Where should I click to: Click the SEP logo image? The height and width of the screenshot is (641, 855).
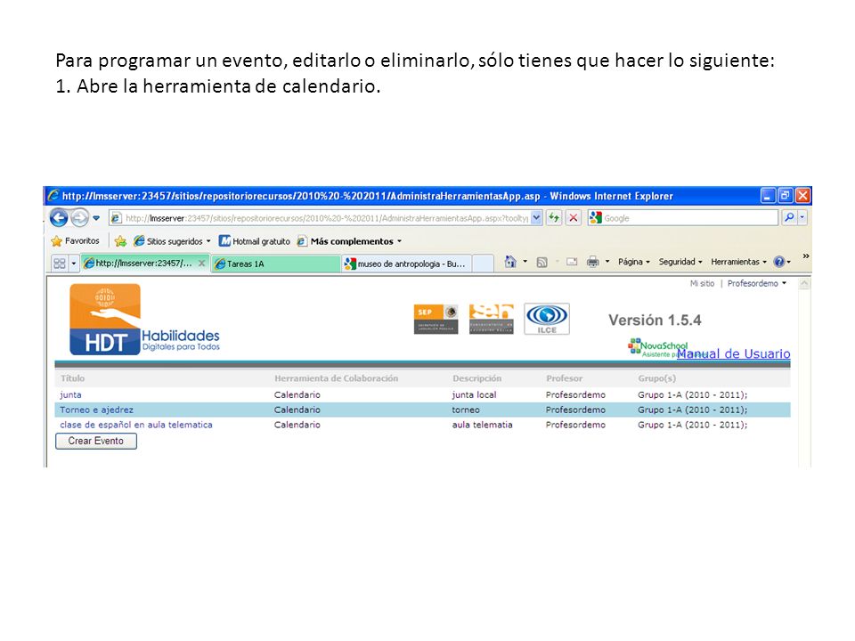(x=436, y=319)
